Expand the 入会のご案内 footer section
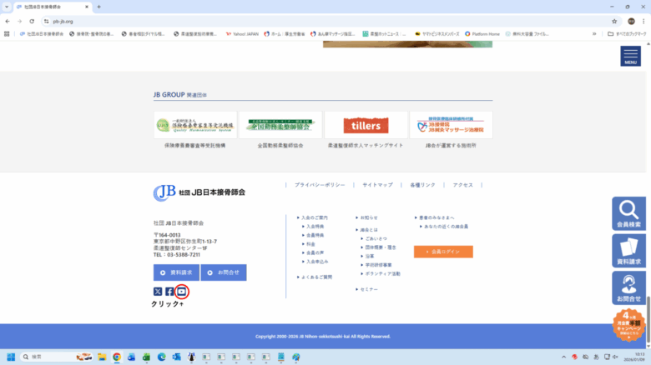Image resolution: width=651 pixels, height=365 pixels. 315,217
